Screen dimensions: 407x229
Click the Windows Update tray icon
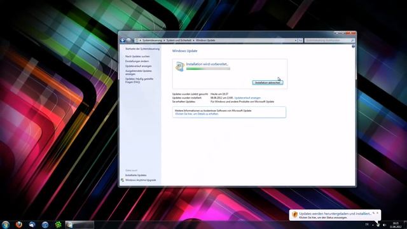click(378, 225)
